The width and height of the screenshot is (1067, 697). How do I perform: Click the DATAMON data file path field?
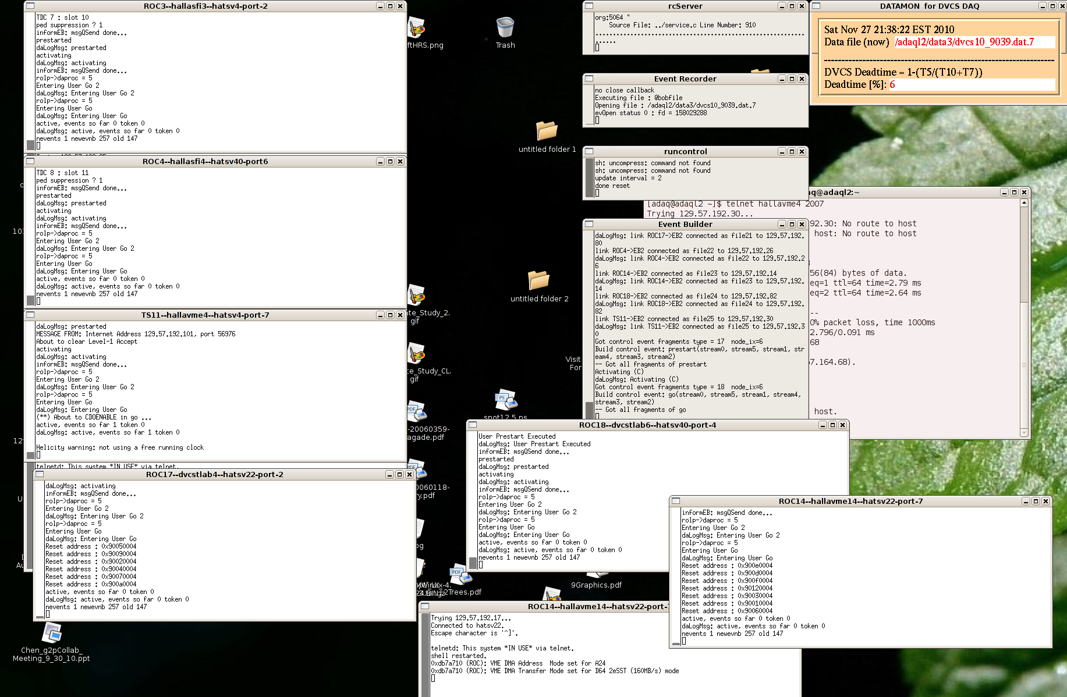point(974,42)
